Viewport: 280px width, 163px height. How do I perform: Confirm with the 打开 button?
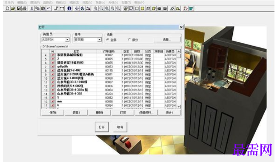pos(102,127)
